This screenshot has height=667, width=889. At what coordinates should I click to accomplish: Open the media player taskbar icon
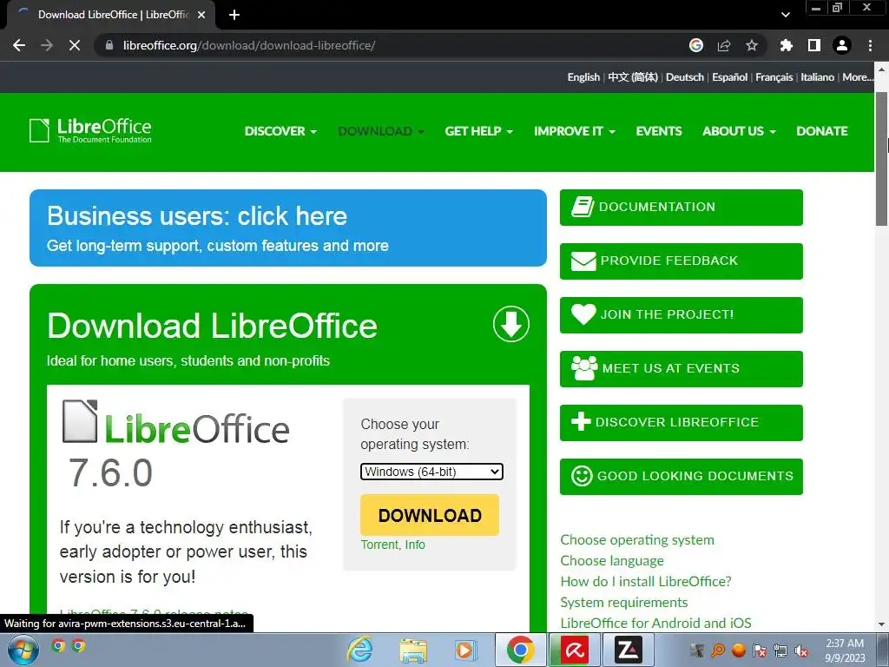(465, 650)
